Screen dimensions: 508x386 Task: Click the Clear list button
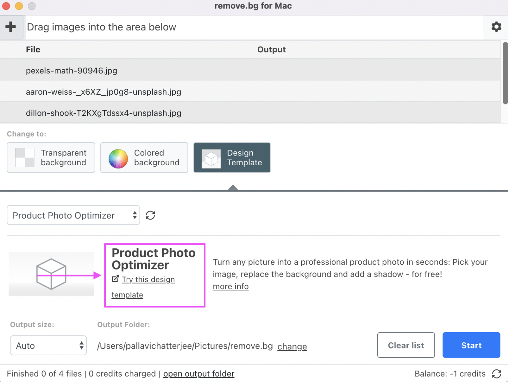(x=406, y=345)
